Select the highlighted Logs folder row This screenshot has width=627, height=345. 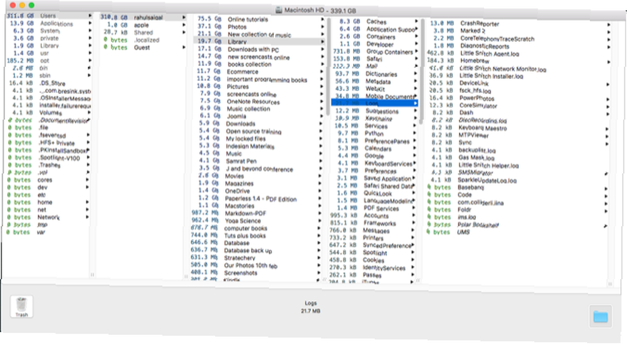[375, 103]
